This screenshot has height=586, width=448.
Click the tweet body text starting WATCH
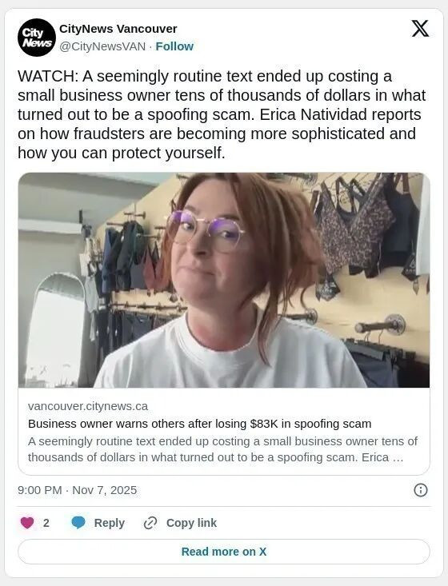click(x=222, y=114)
